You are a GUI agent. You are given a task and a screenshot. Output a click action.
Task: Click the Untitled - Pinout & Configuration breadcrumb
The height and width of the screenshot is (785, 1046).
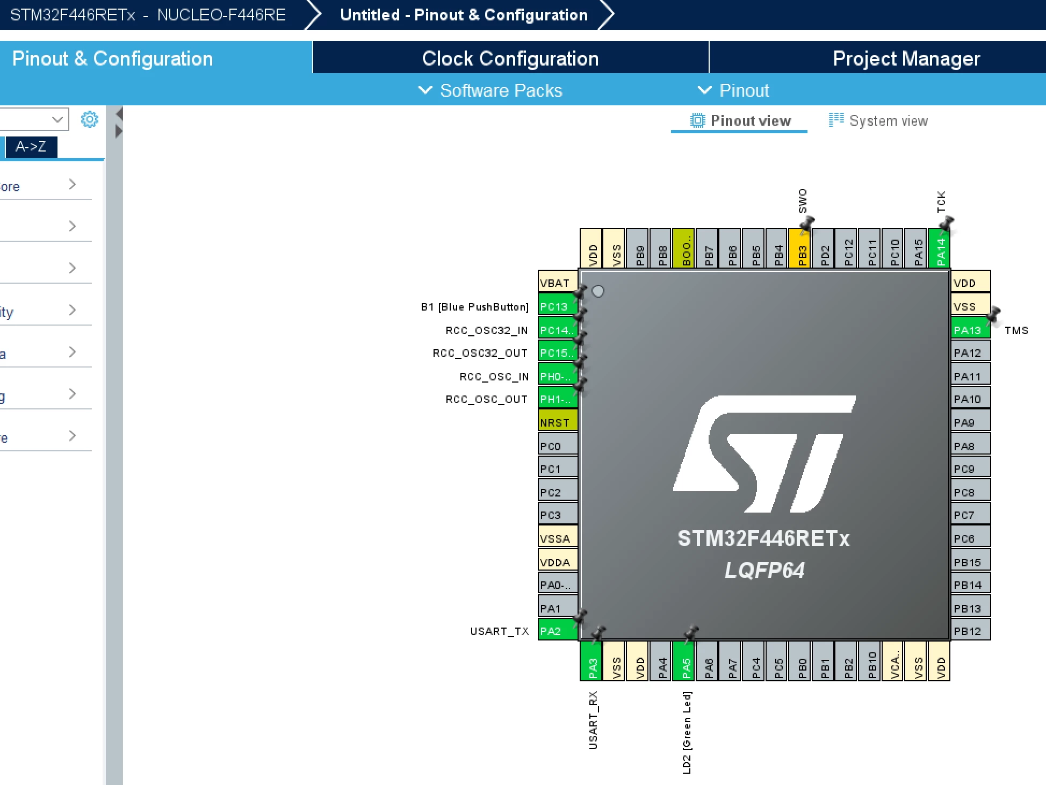click(x=464, y=15)
